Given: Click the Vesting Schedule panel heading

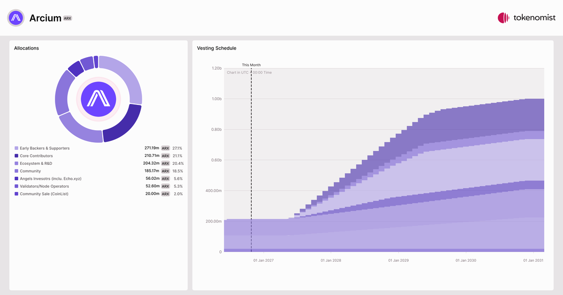Looking at the screenshot, I should [217, 48].
